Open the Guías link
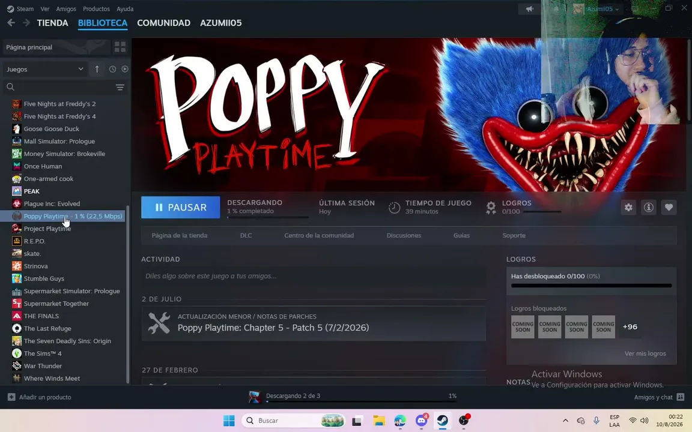The image size is (692, 432). tap(461, 235)
